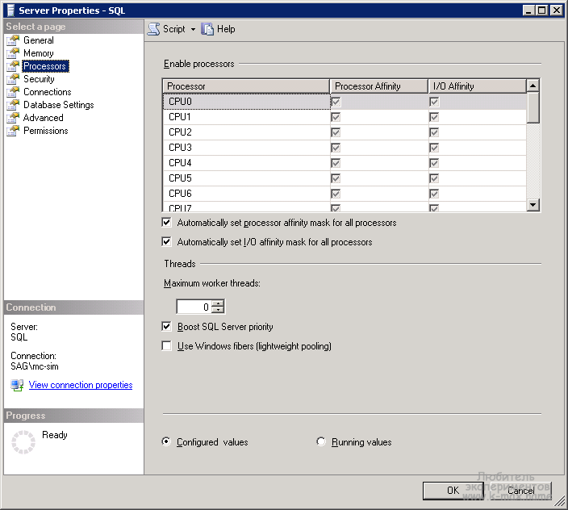Screen dimensions: 568x510
Task: Open Help from the toolbar
Action: tap(218, 29)
